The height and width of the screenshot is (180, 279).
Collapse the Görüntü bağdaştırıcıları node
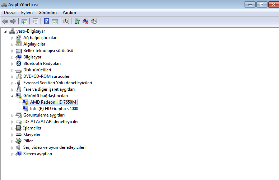coord(12,96)
